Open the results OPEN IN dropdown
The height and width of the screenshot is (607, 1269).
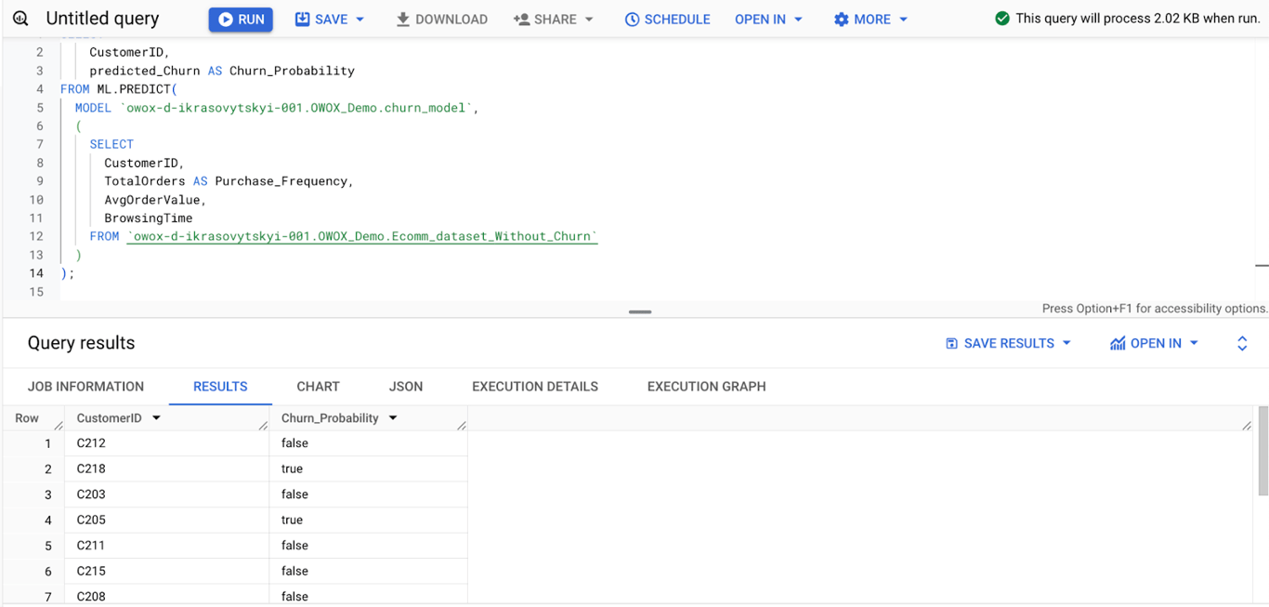[x=1155, y=343]
